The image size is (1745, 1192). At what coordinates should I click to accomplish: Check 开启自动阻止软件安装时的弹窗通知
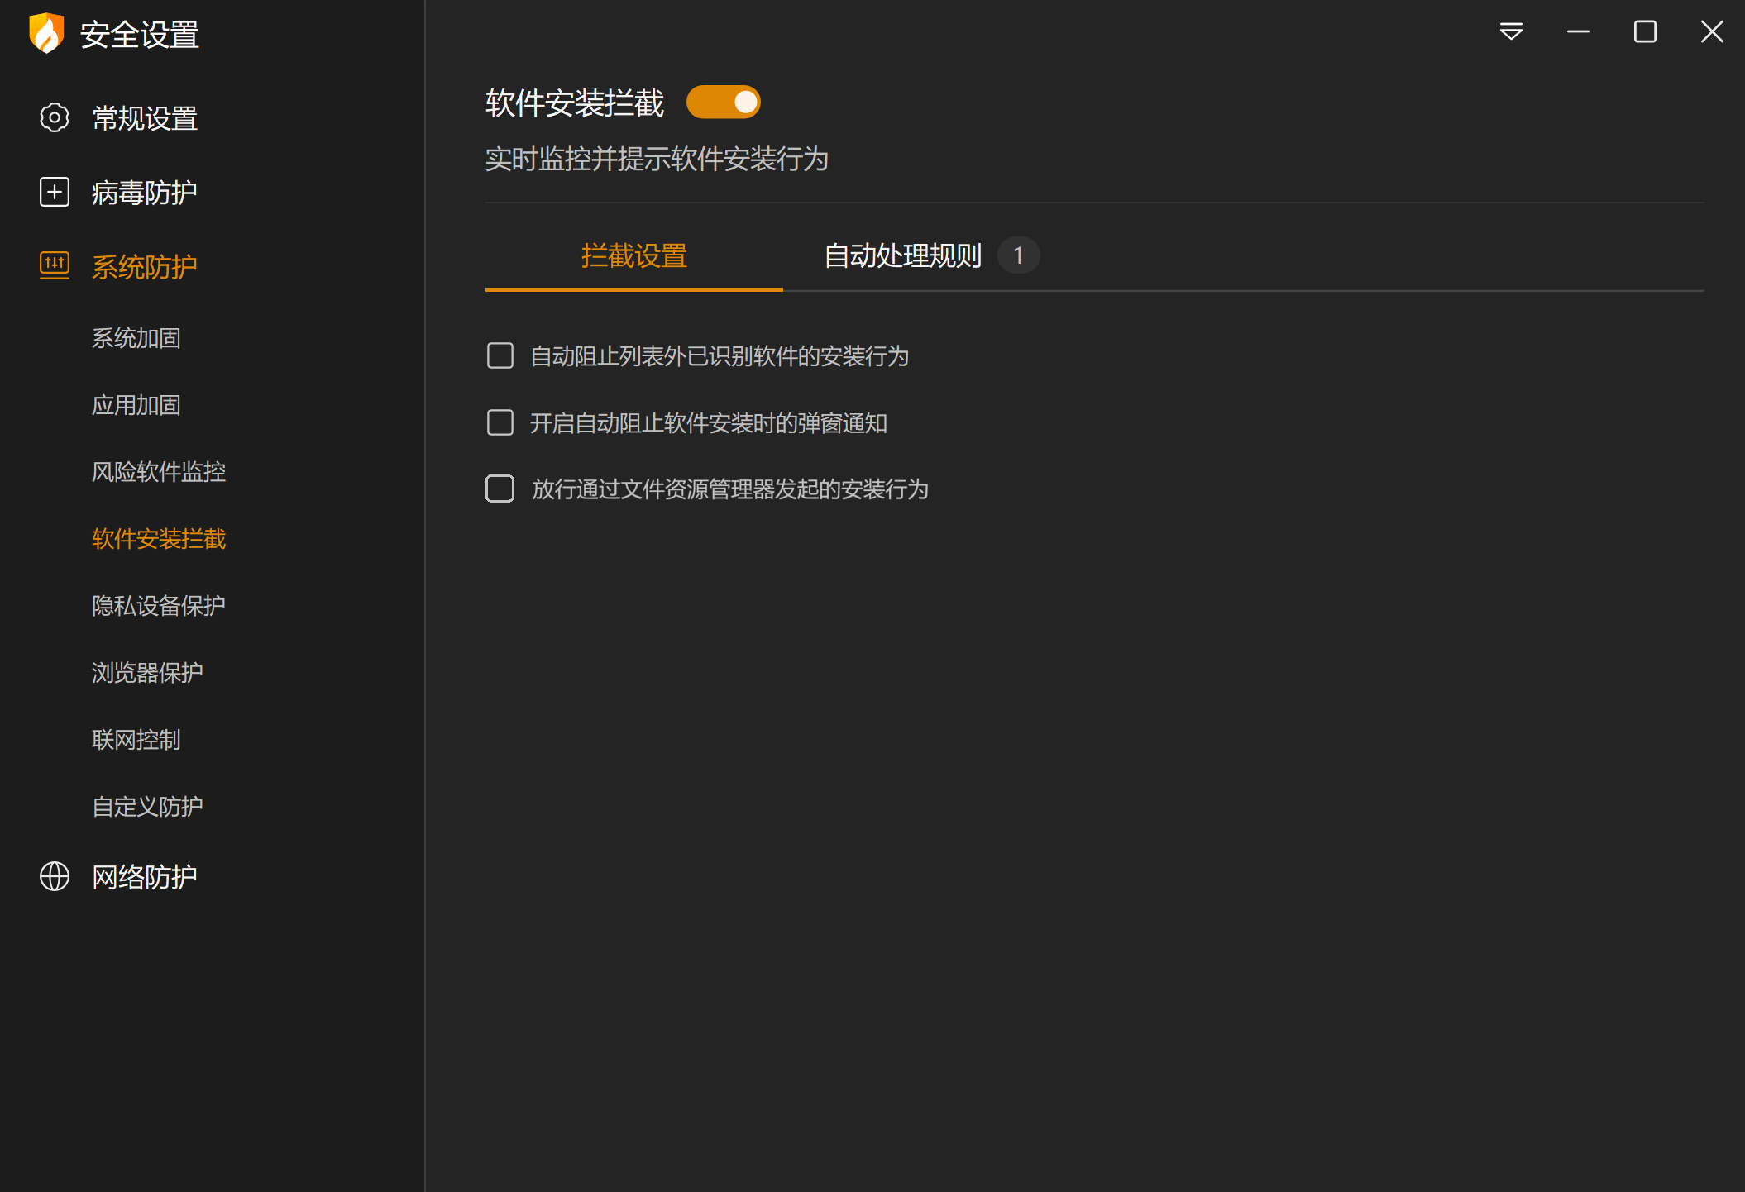tap(500, 422)
